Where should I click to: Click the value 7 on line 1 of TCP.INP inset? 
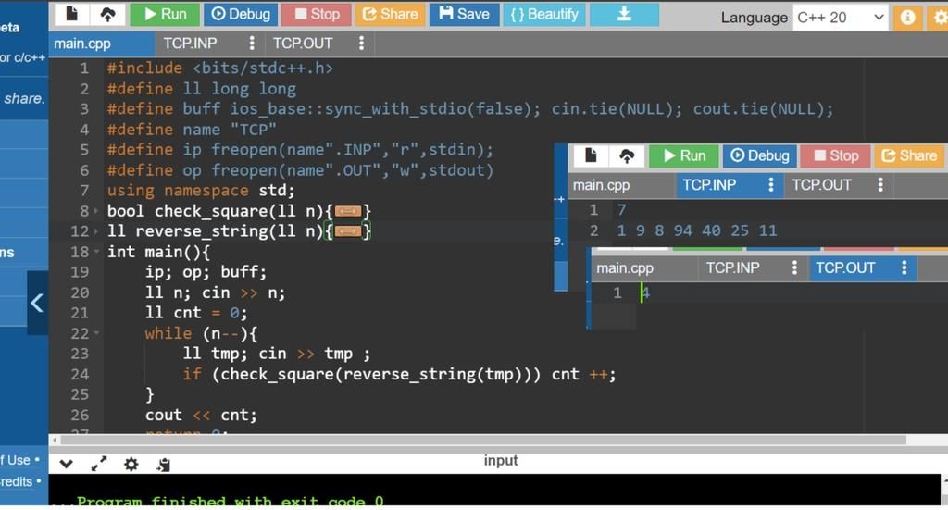coord(621,210)
